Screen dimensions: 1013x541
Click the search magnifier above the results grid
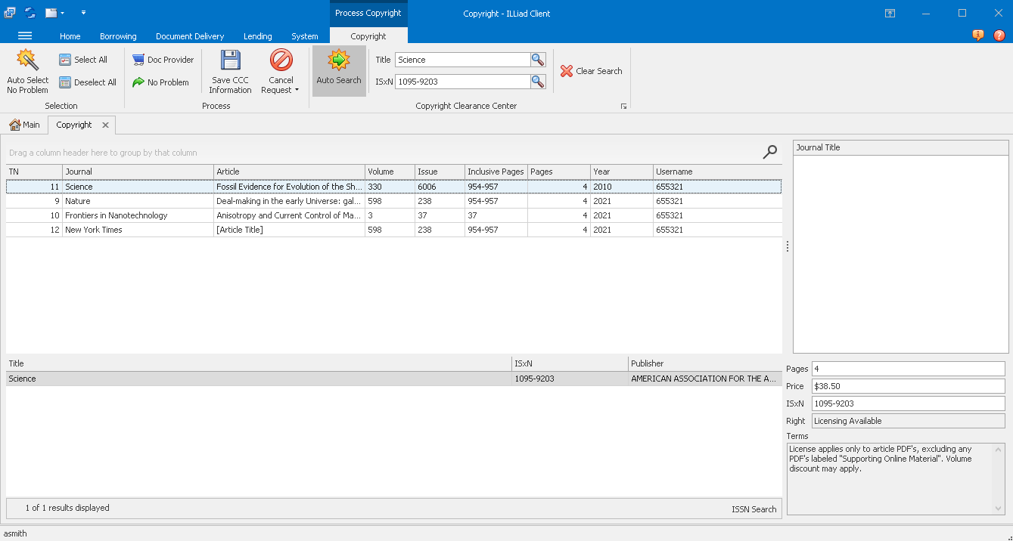click(x=770, y=152)
